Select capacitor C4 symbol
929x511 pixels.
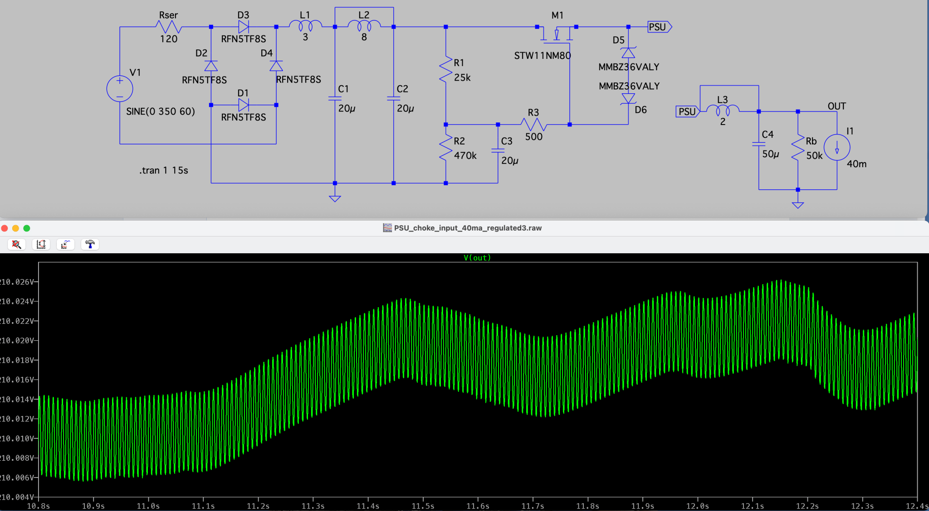coord(758,144)
